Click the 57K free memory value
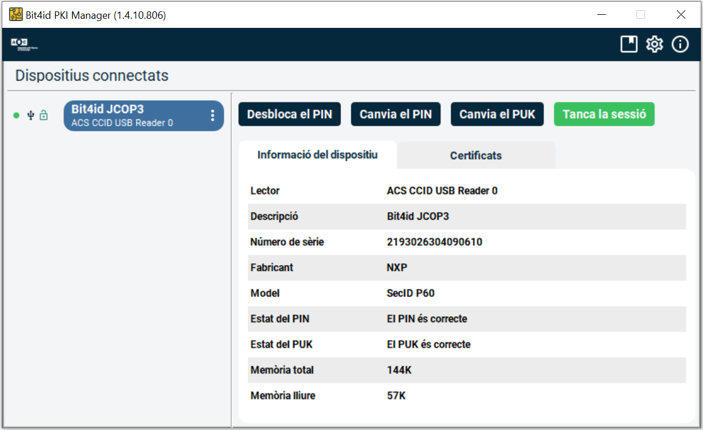The image size is (703, 430). (396, 396)
